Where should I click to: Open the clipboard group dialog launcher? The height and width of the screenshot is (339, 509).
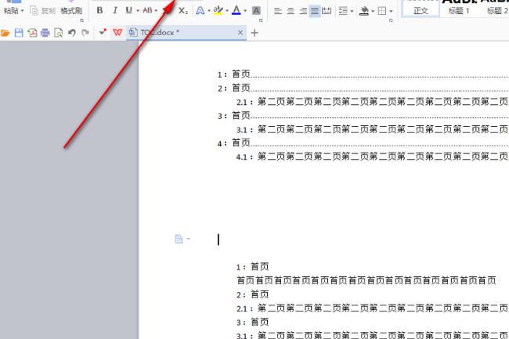(x=81, y=20)
